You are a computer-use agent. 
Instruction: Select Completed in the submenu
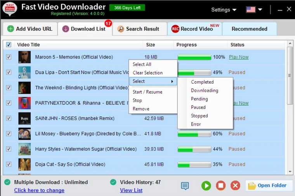pyautogui.click(x=205, y=82)
